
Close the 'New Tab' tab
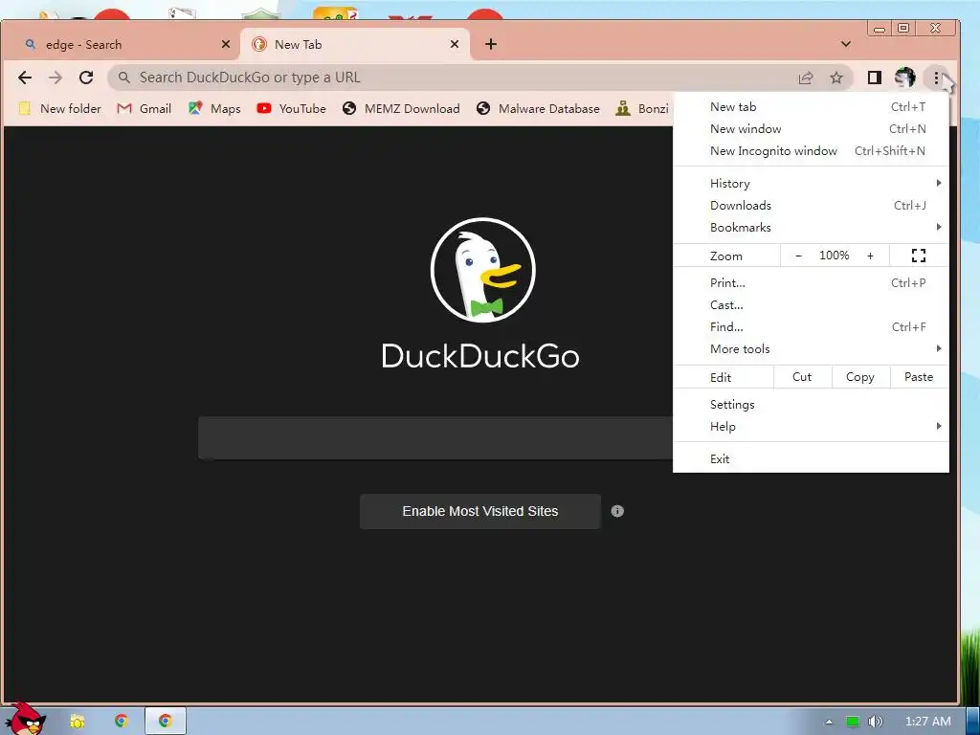coord(455,44)
